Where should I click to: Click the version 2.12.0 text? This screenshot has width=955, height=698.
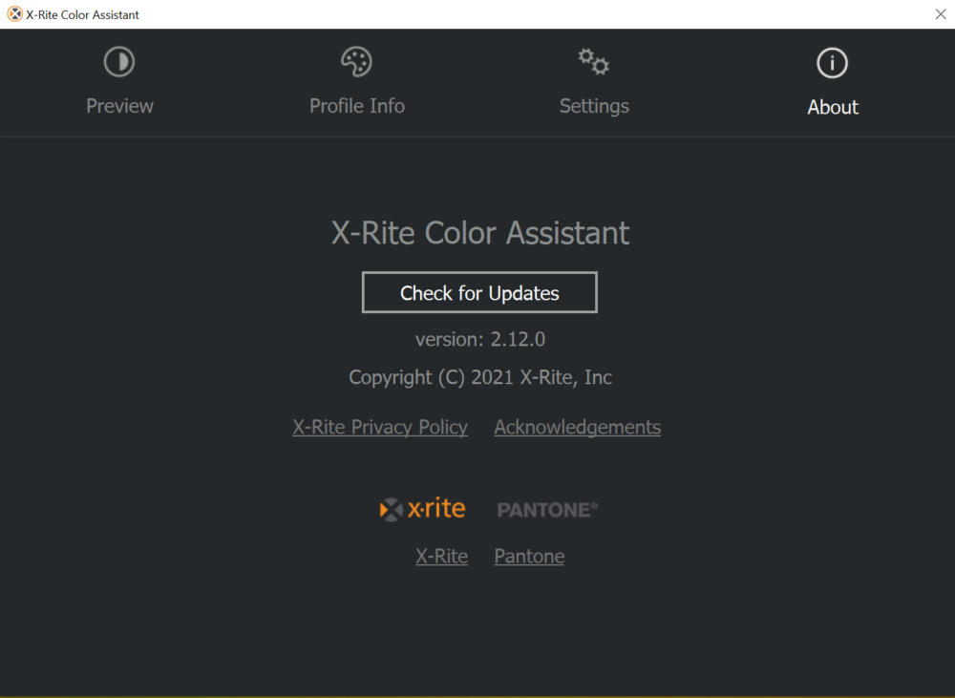coord(479,339)
